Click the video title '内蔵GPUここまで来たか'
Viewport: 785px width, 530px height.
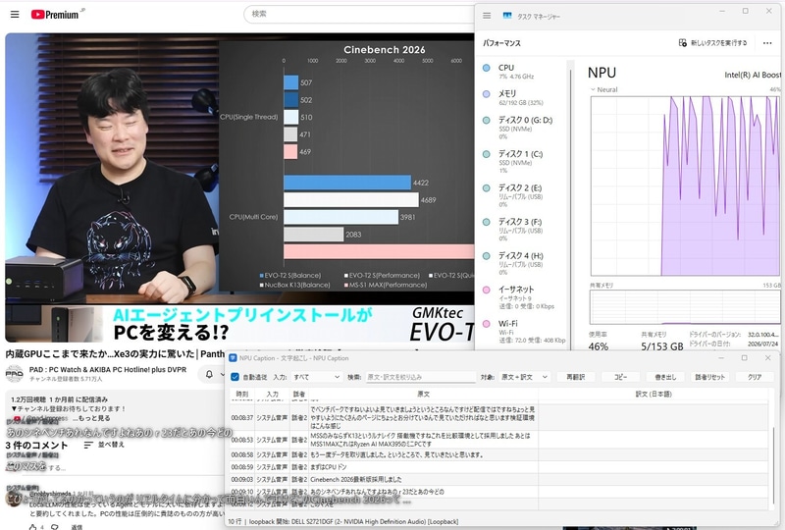pyautogui.click(x=115, y=354)
